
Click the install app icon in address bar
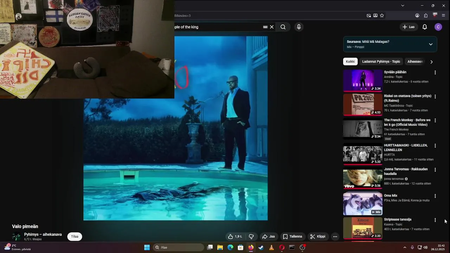[x=375, y=15]
